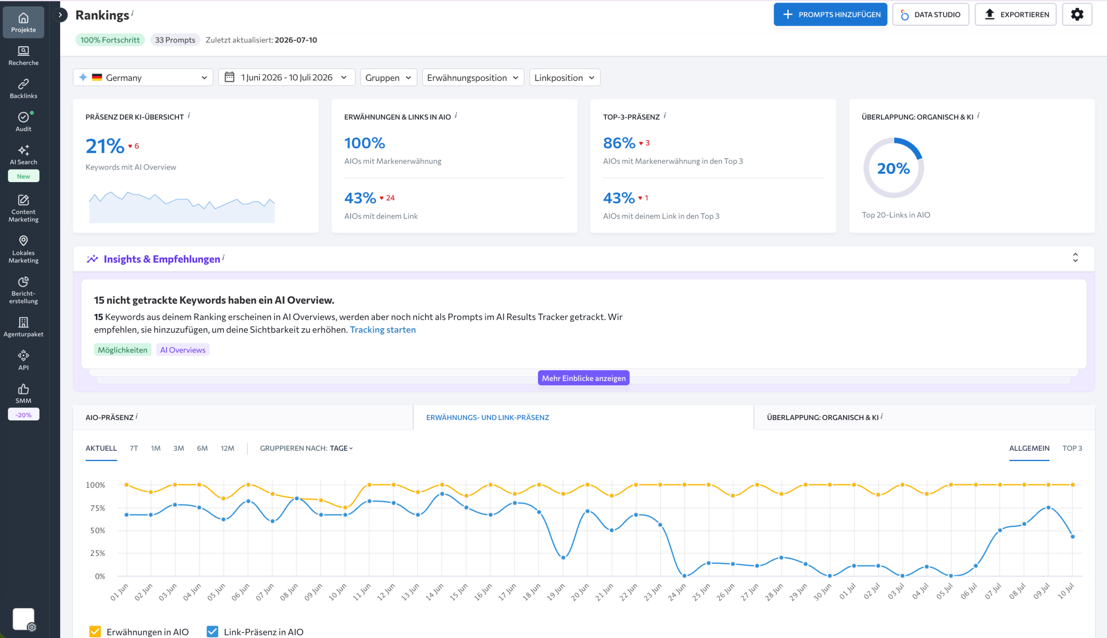Open Berichterstellung in the sidebar
This screenshot has width=1107, height=638.
point(23,290)
